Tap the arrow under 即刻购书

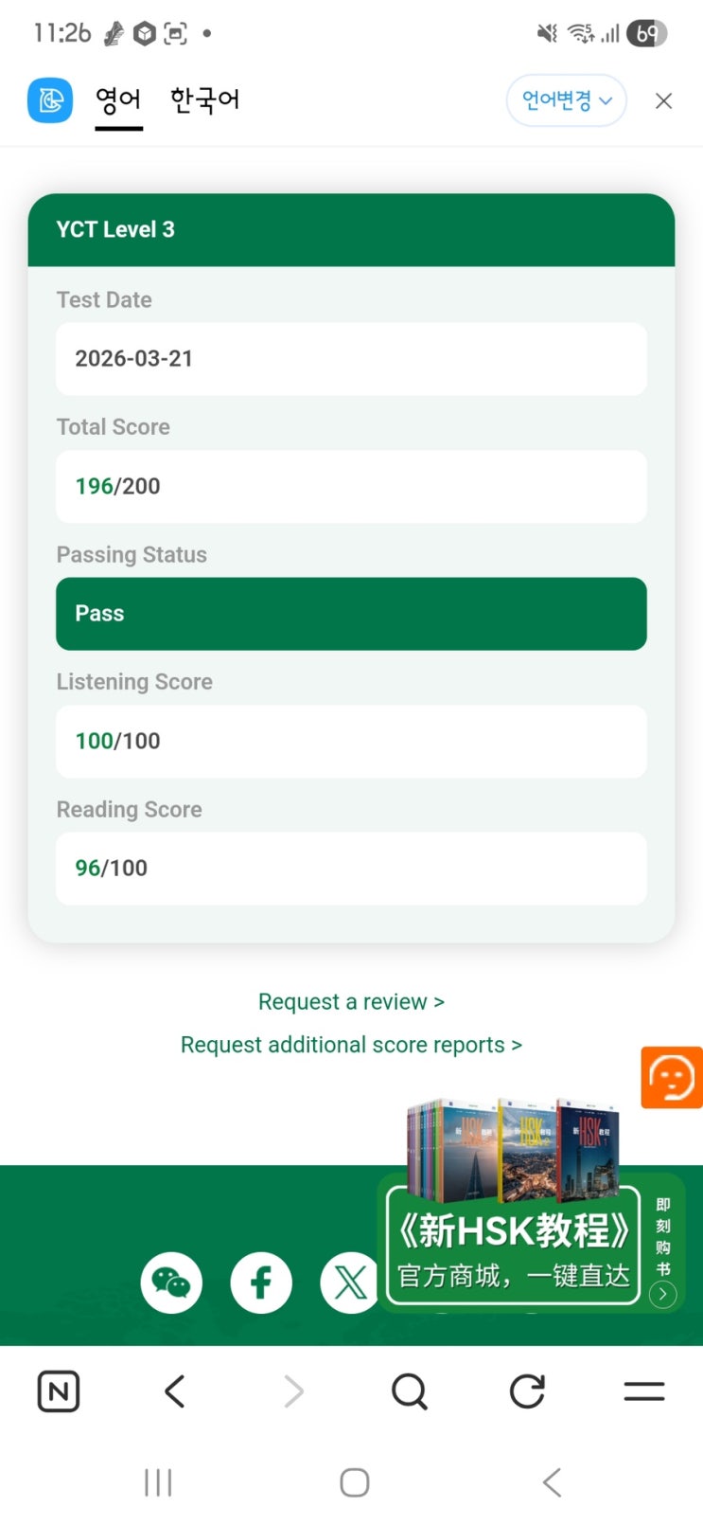pos(663,1295)
